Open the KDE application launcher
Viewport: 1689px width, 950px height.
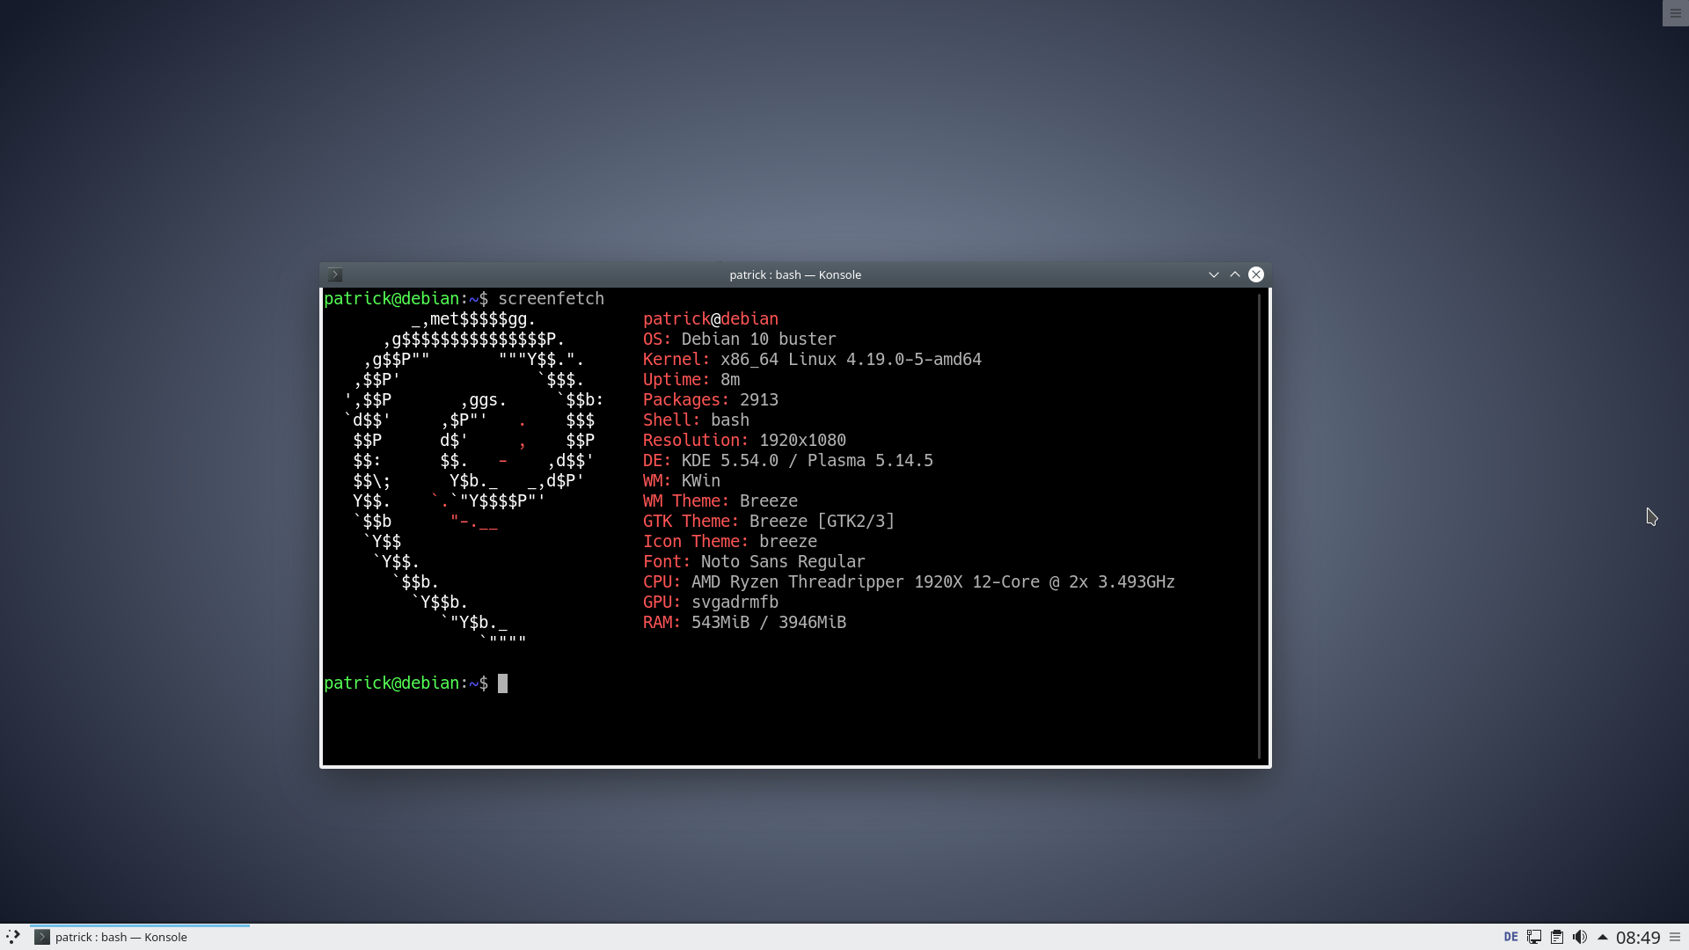pyautogui.click(x=12, y=937)
